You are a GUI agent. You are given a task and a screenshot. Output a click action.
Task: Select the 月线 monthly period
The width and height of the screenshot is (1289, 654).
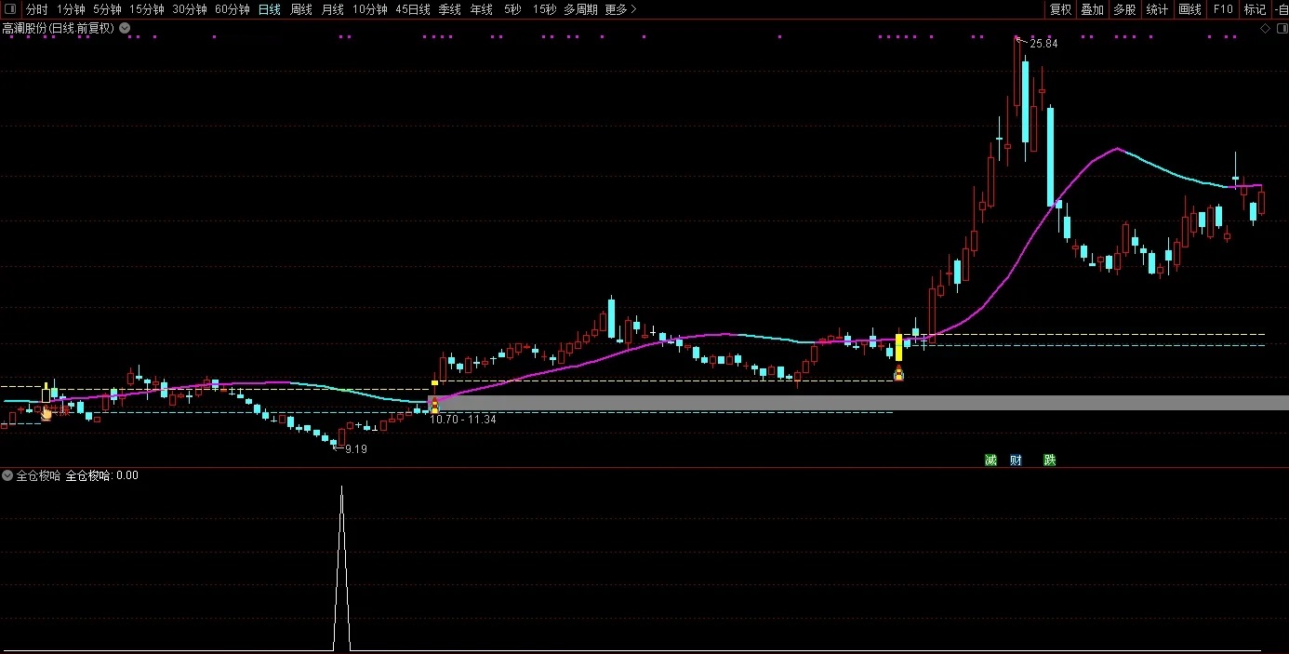[332, 9]
